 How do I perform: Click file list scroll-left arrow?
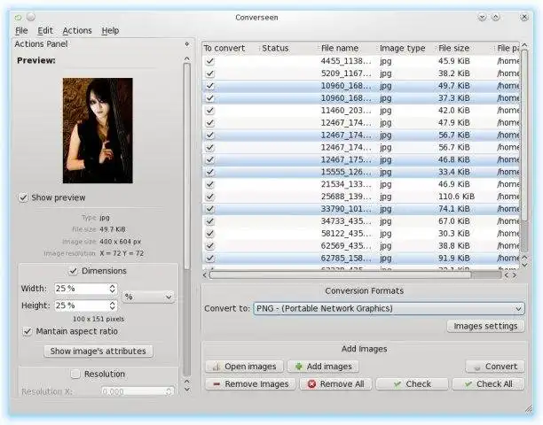[205, 275]
